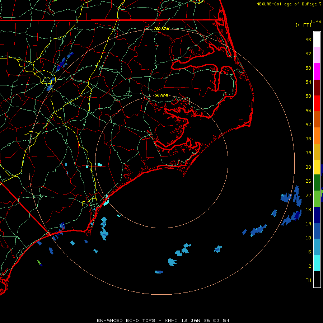Click the bright red legend swatch between 50 and 46

(x=317, y=103)
